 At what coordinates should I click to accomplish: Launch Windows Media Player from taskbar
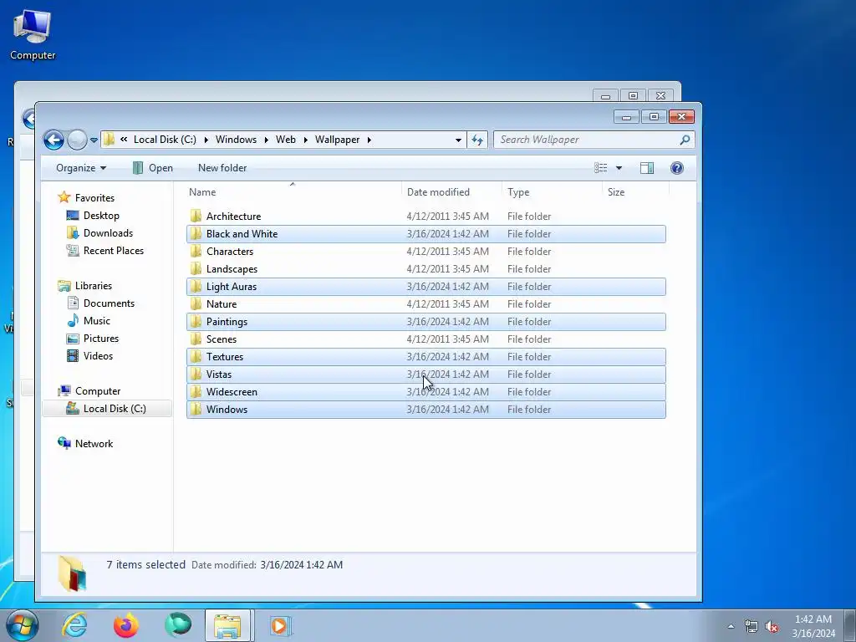[x=280, y=625]
